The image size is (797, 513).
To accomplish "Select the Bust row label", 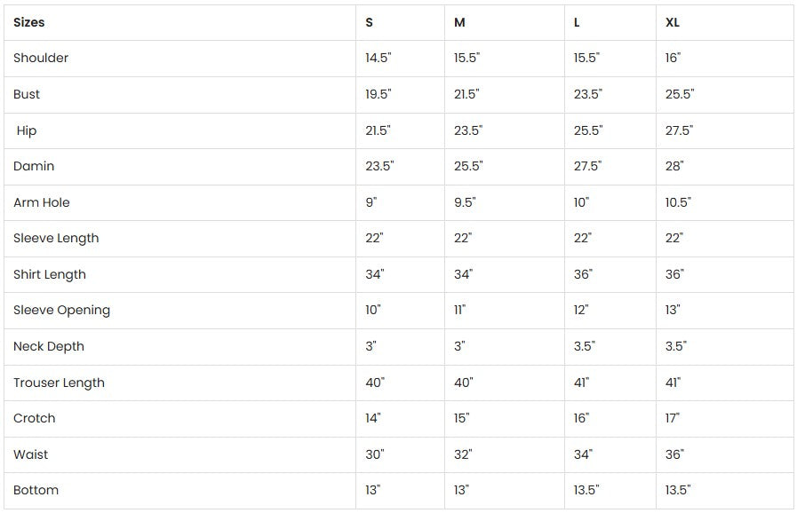I will point(27,94).
